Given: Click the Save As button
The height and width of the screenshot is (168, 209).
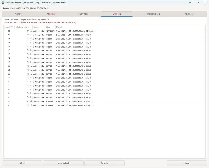Looking at the screenshot, I should pyautogui.click(x=104, y=163).
